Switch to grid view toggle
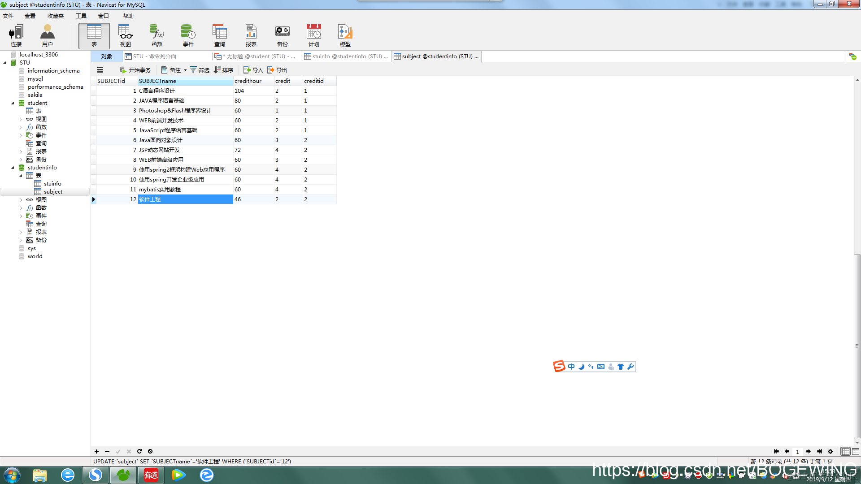The width and height of the screenshot is (861, 484). coord(845,451)
